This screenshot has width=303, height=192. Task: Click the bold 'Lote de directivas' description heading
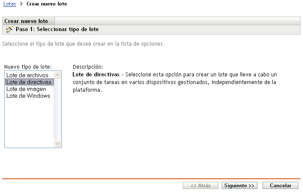[x=96, y=74]
